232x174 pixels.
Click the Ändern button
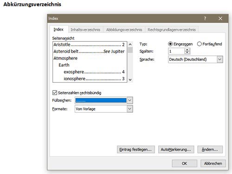[x=210, y=149]
